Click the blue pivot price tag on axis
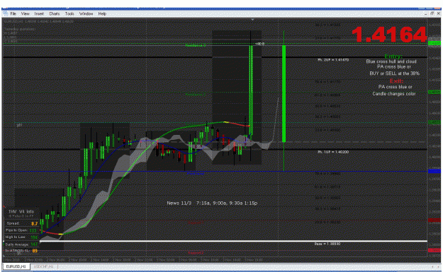443x272 pixels. [434, 171]
